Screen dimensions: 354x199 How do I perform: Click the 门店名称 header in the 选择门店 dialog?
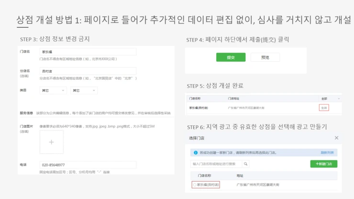[x=204, y=176]
